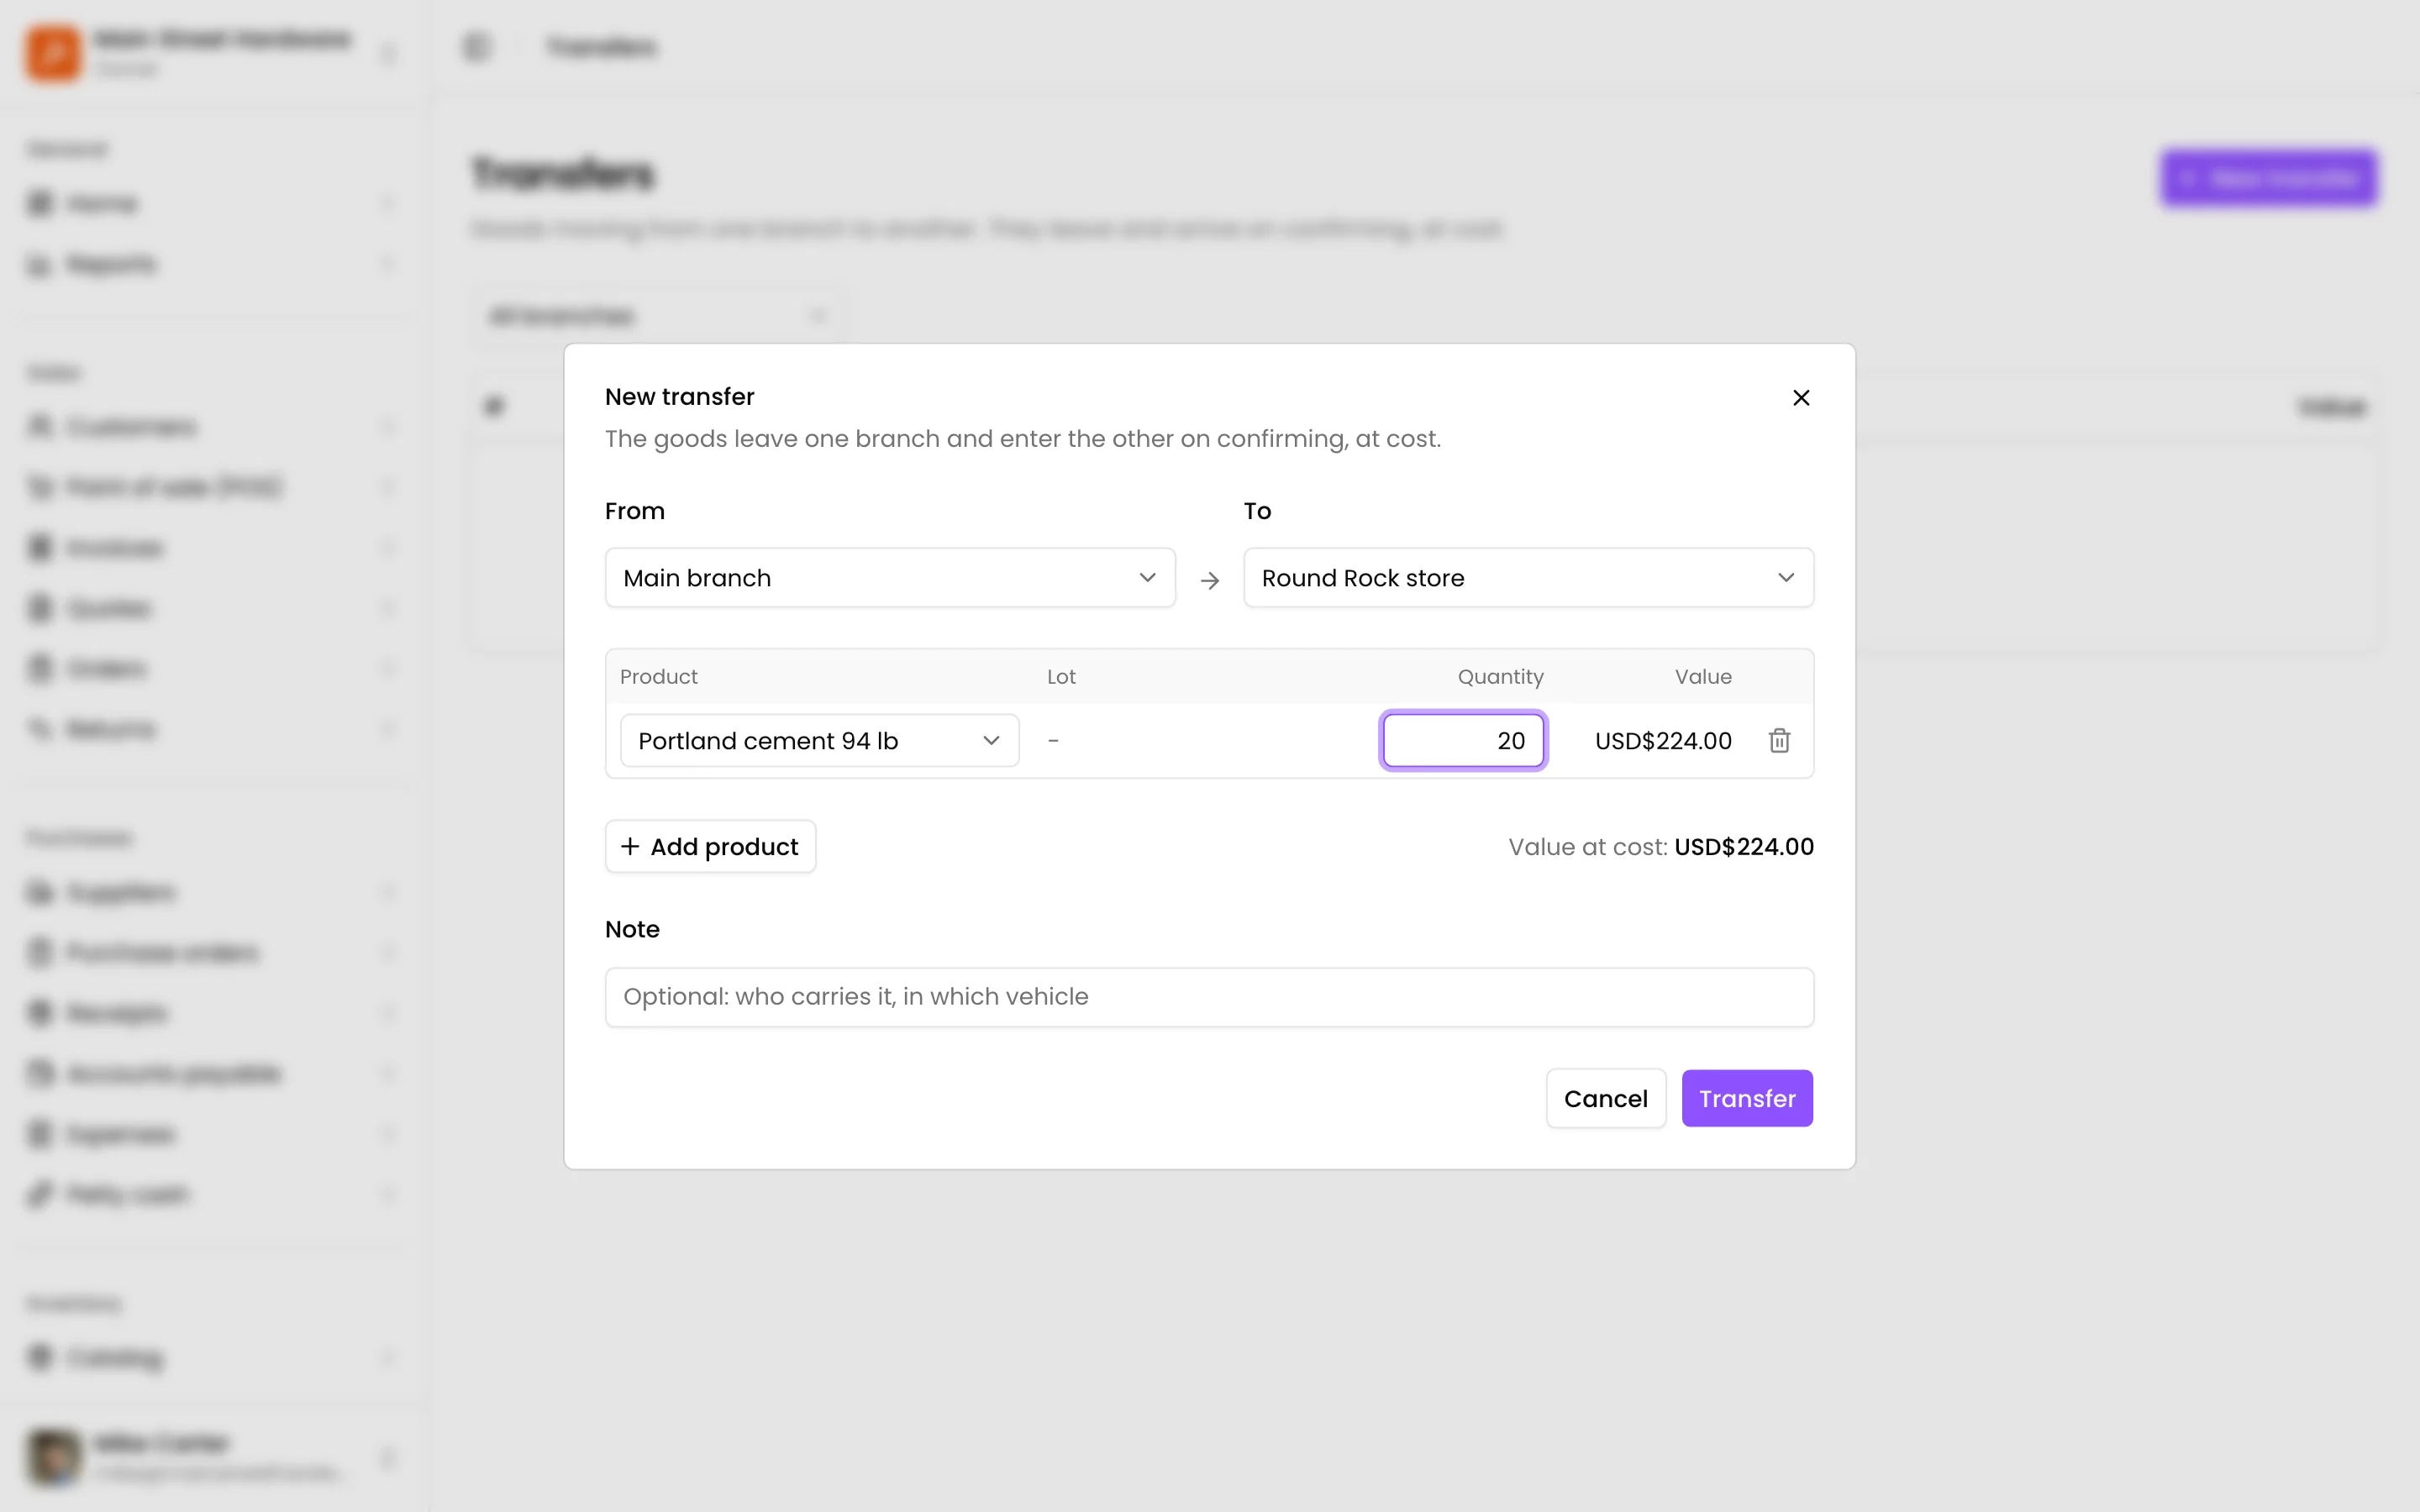Open the Portland cement product dropdown
The width and height of the screenshot is (2420, 1512).
(x=819, y=741)
